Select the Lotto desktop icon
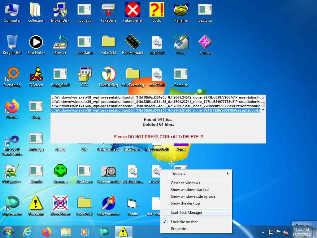 [x=157, y=12]
